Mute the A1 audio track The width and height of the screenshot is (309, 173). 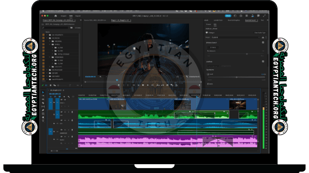(x=65, y=112)
